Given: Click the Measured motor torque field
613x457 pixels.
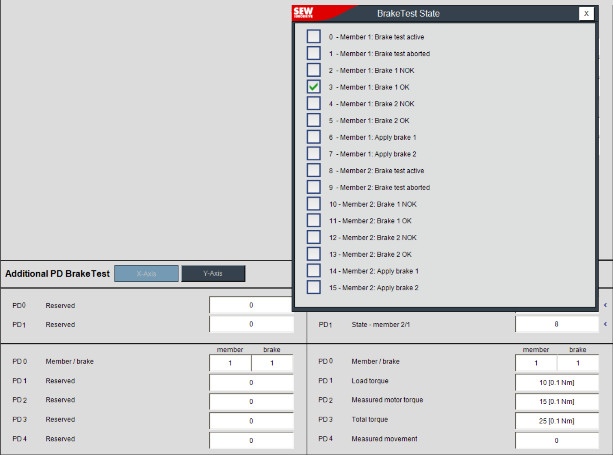Looking at the screenshot, I should pos(556,402).
